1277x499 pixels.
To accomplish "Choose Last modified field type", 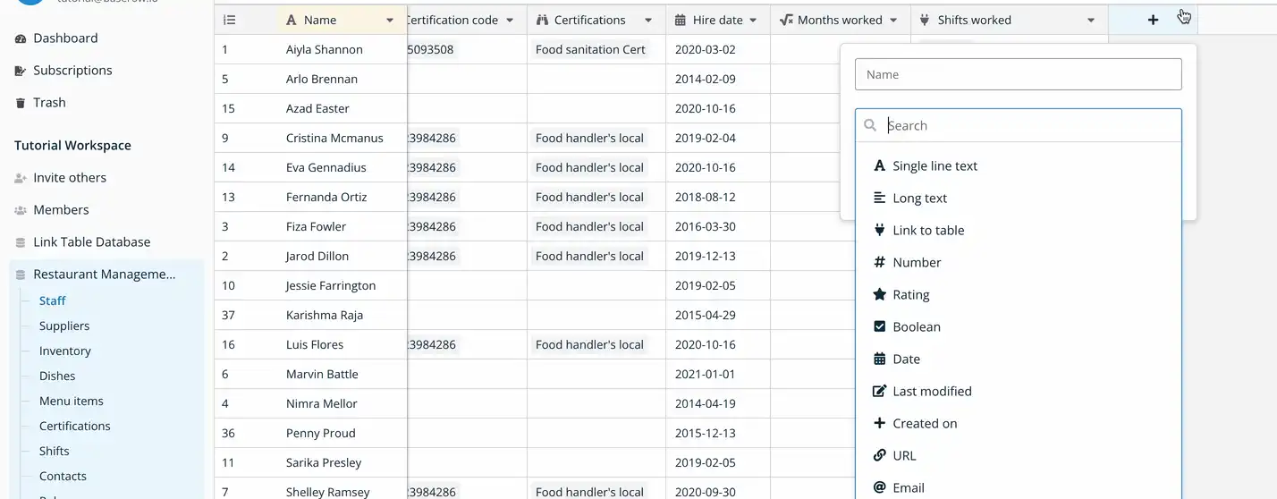I will [x=1019, y=392].
